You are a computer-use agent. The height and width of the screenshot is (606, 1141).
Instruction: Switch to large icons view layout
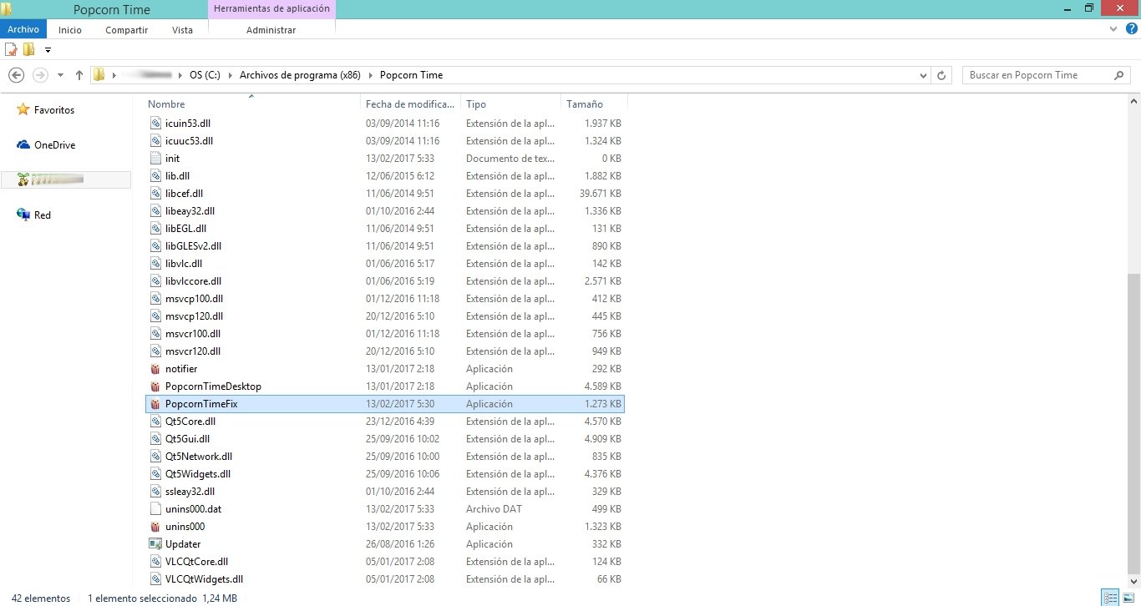1127,598
